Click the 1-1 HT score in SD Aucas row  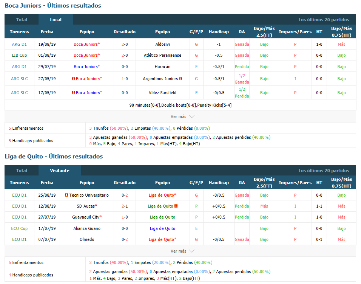[x=319, y=206]
